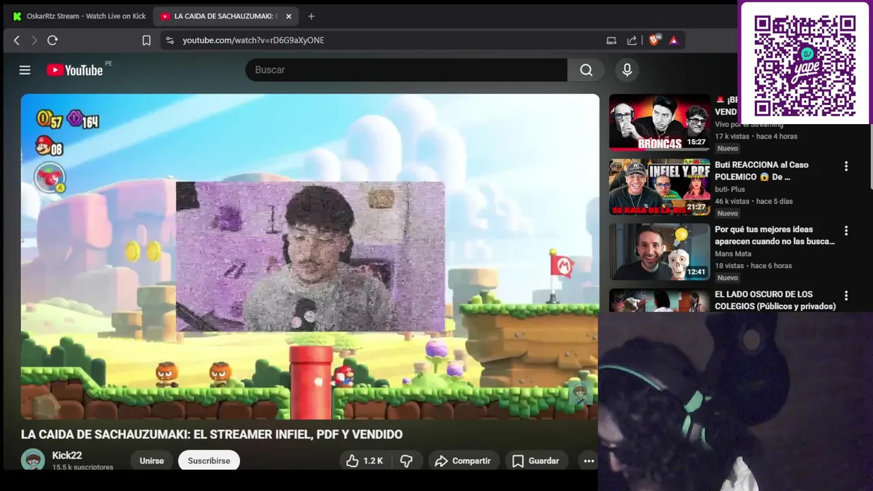Reload the page with the refresh icon
The image size is (873, 491).
[53, 40]
